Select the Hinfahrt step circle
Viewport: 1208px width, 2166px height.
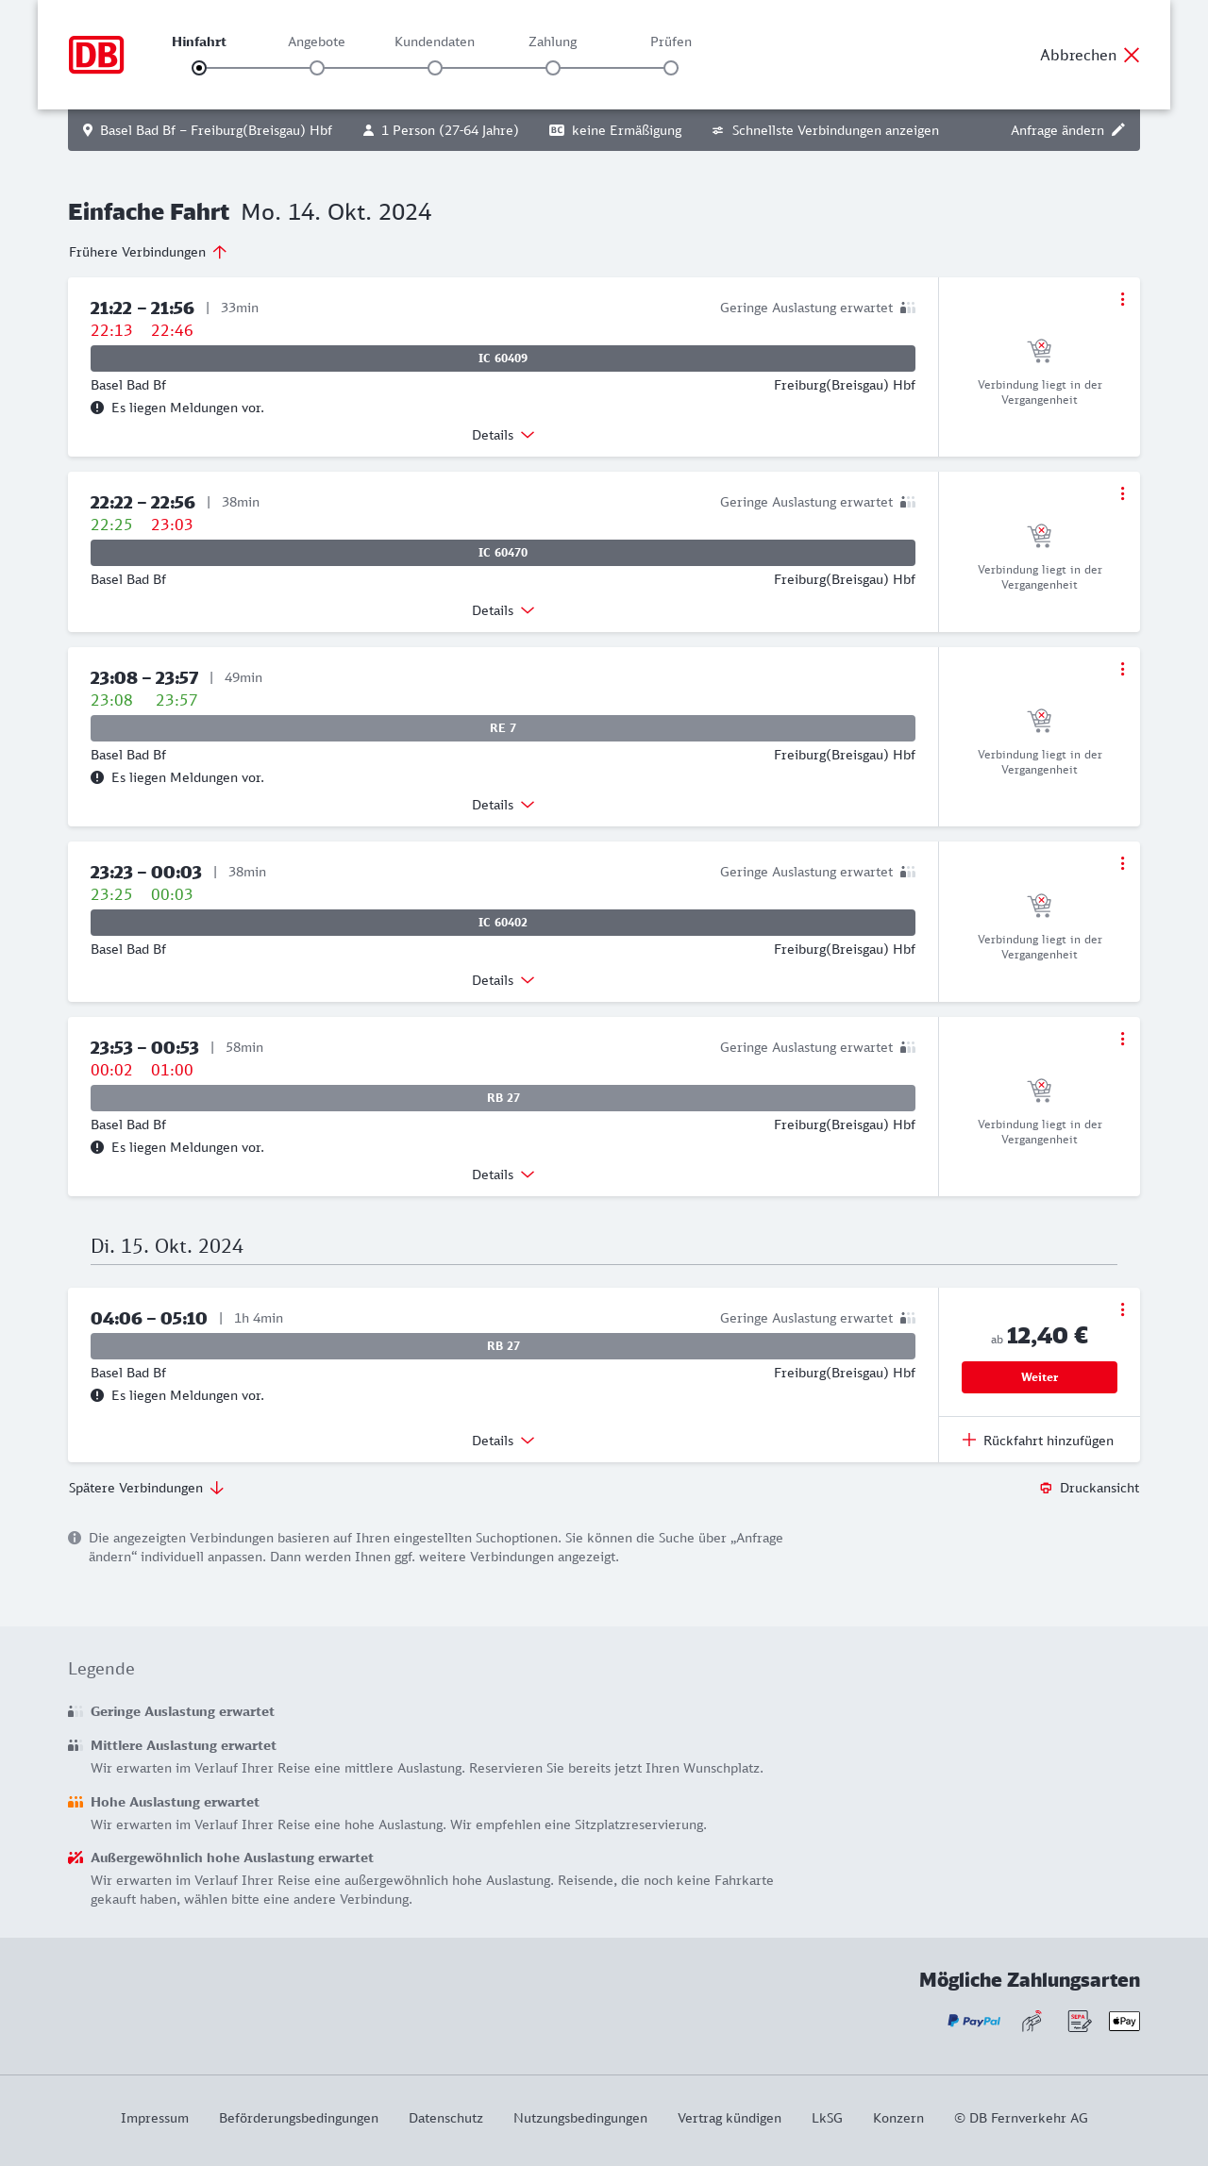(199, 68)
